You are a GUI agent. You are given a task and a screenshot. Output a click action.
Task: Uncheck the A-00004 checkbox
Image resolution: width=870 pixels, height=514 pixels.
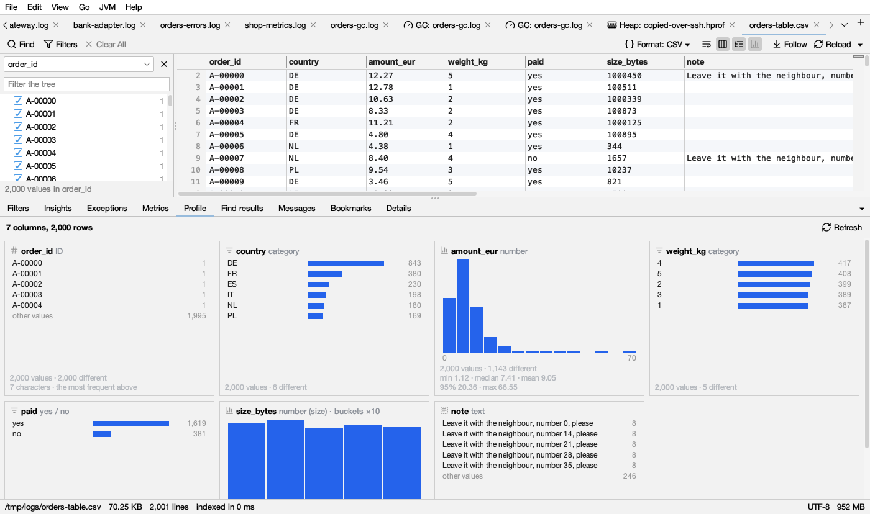18,153
